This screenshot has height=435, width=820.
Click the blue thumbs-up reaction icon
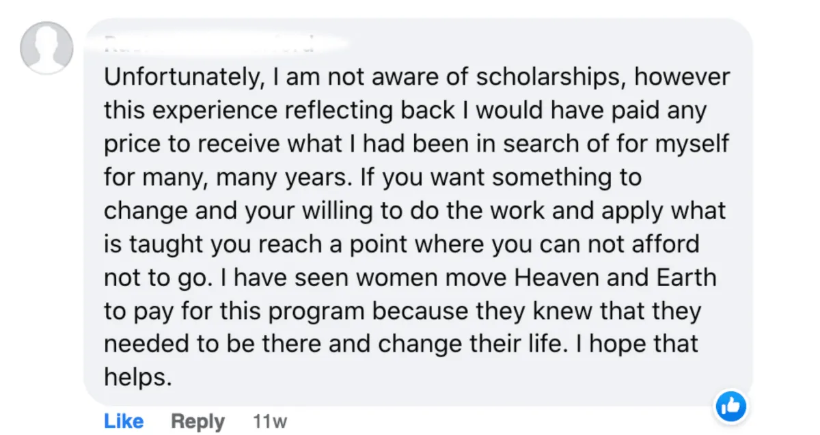[x=731, y=408]
